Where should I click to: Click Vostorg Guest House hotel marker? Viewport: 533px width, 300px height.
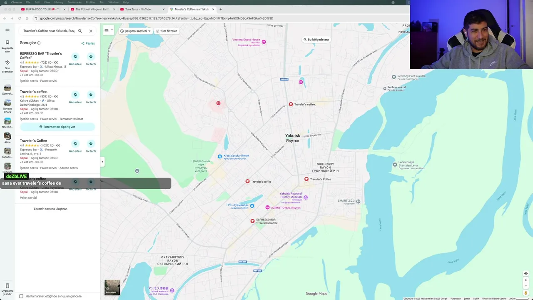pos(264,42)
